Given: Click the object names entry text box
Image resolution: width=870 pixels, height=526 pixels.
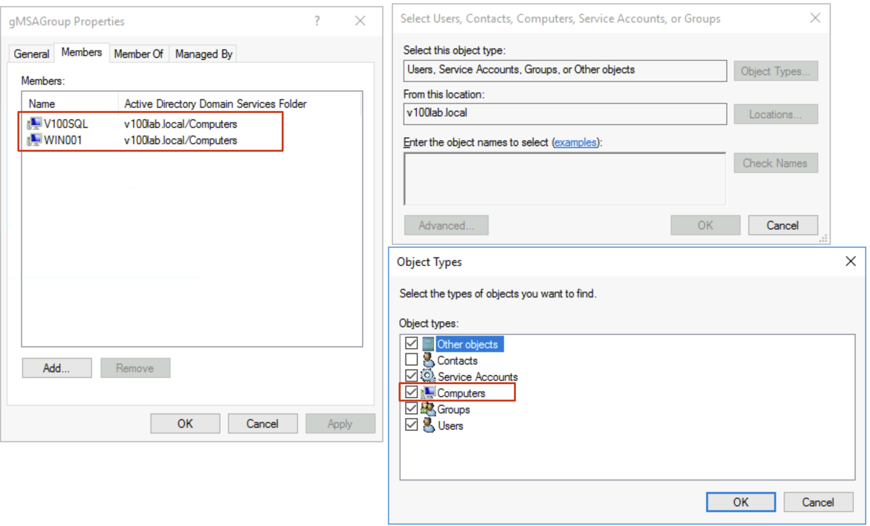Looking at the screenshot, I should [565, 179].
